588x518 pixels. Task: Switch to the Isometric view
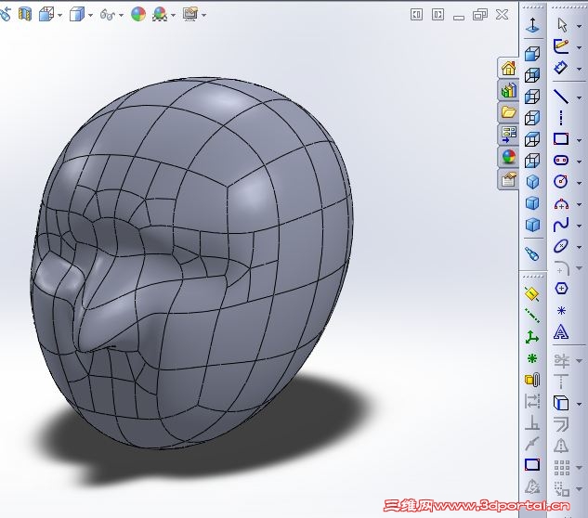pos(532,182)
